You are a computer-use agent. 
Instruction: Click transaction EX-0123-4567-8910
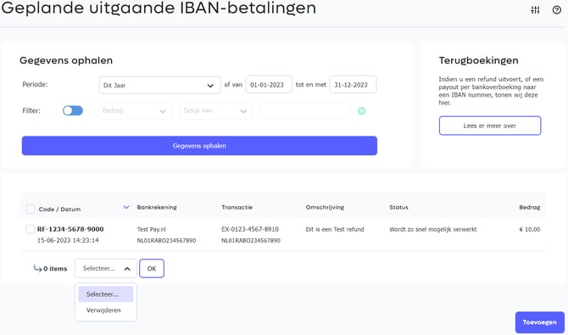point(250,229)
